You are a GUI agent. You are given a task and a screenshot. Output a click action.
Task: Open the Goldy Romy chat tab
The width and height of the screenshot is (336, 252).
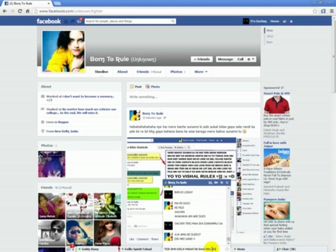pos(98,249)
